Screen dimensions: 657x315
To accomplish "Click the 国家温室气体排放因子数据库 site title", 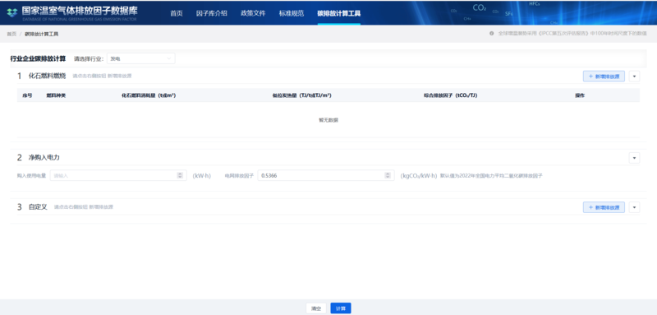I will click(80, 11).
